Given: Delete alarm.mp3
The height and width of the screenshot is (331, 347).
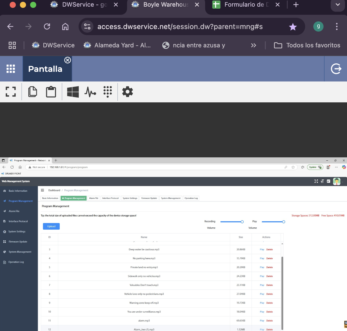Looking at the screenshot, I should 269,321.
